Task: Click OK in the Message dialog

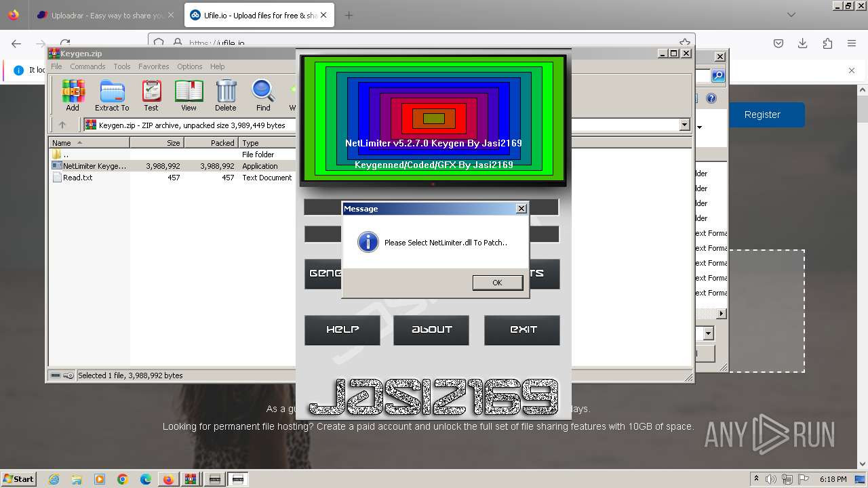Action: [x=497, y=283]
